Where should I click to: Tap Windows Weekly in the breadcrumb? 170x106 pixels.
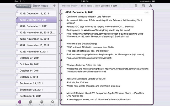point(70,6)
